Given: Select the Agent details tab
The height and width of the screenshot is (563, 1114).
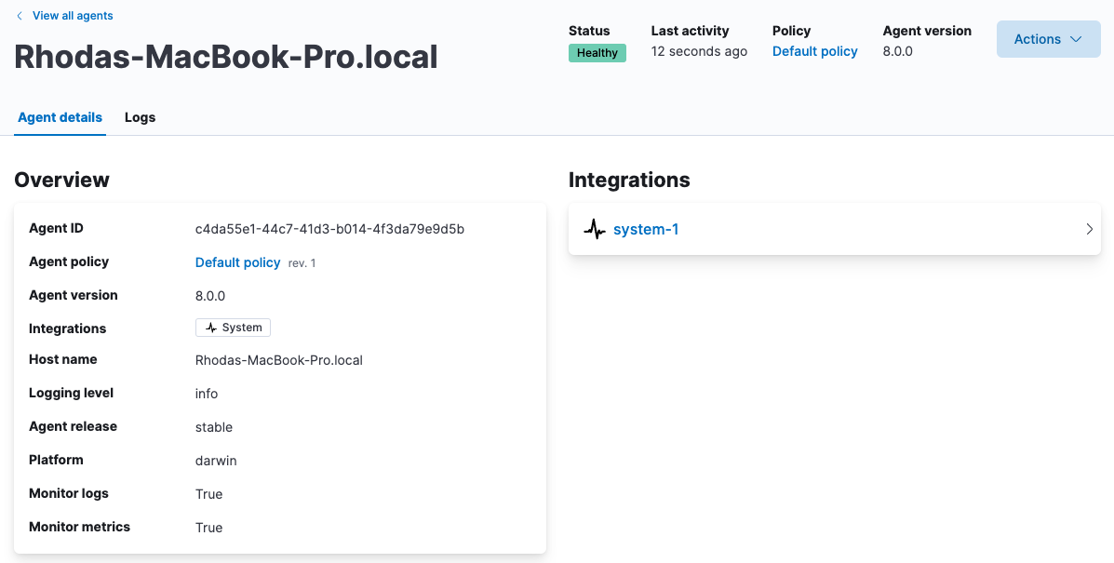Looking at the screenshot, I should click(60, 117).
